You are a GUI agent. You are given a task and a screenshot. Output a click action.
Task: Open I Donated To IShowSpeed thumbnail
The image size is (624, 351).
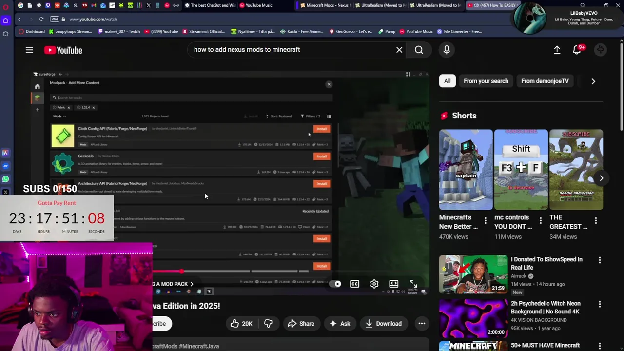point(473,274)
